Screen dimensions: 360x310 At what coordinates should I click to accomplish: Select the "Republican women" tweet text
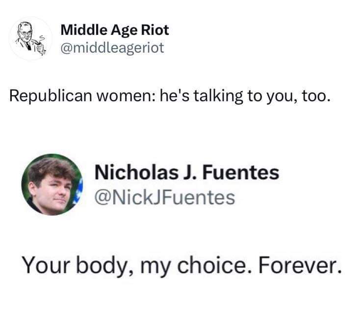[x=170, y=96]
